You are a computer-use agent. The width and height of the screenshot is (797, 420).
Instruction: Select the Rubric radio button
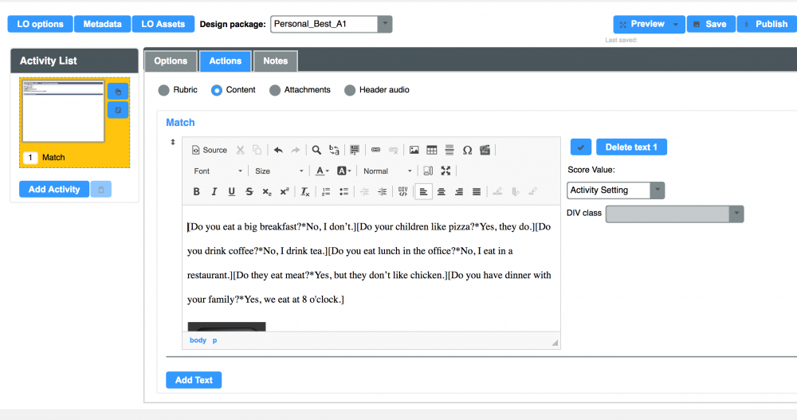164,90
